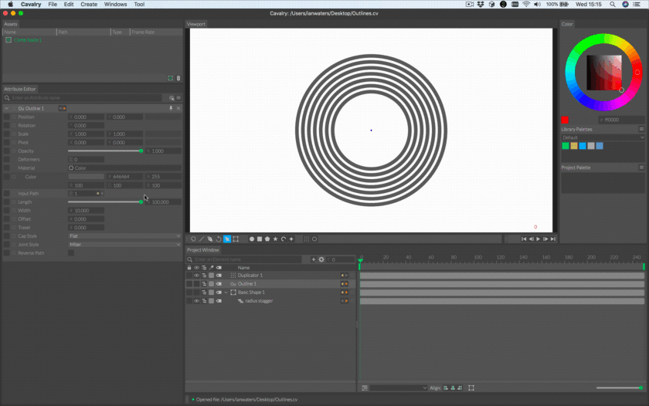This screenshot has height=406, width=649.
Task: Play the animation
Action: click(538, 239)
